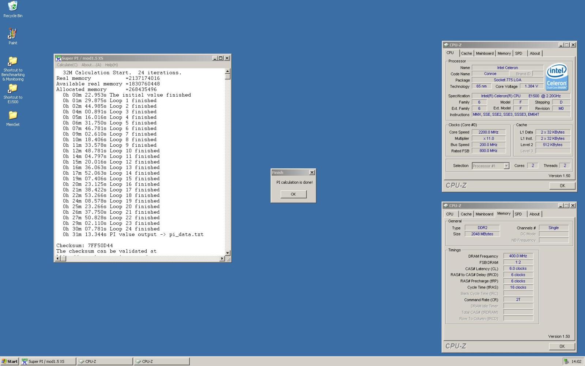Screen dimensions: 585x366
Task: Open the Recycle Bin desktop icon
Action: coord(13,10)
